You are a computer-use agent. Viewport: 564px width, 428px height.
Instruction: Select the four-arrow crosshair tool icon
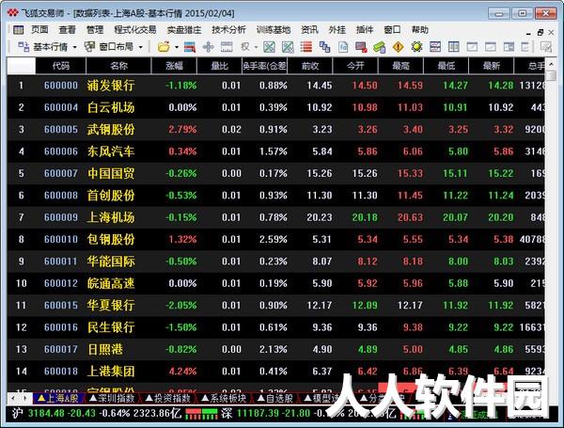pos(209,47)
